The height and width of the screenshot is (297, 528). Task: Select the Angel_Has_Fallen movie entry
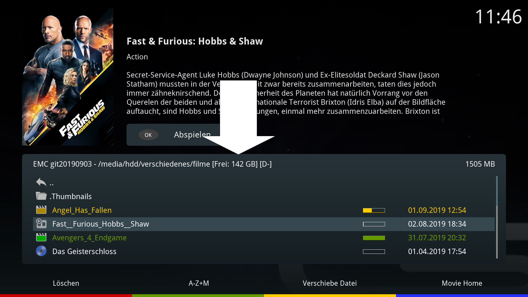[82, 210]
